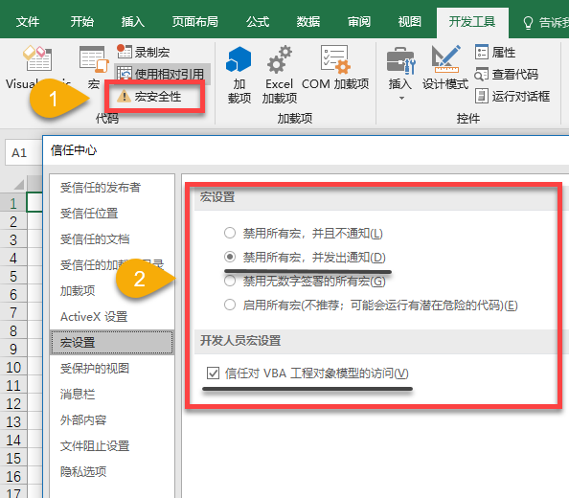
Task: Click 运行对话框 in controls group
Action: [x=512, y=97]
